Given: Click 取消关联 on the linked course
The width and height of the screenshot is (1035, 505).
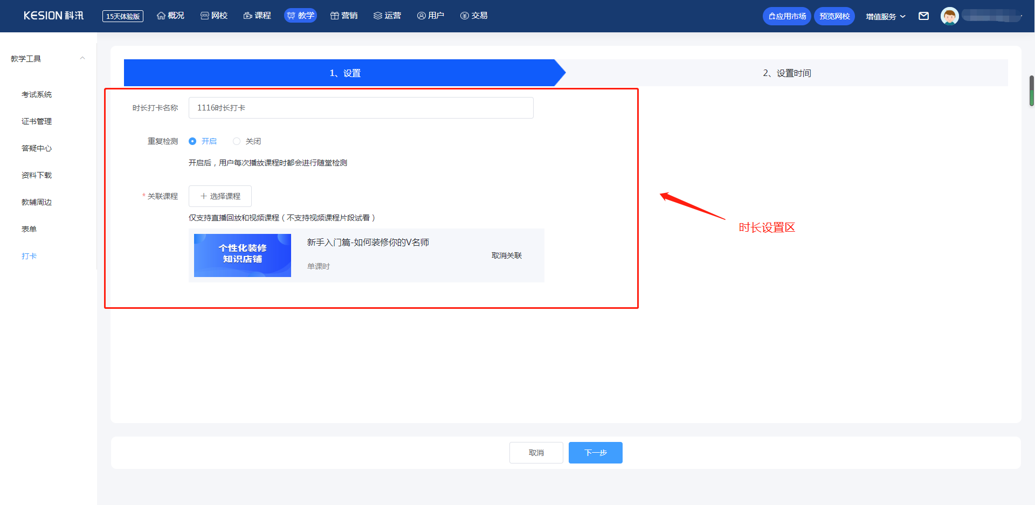Looking at the screenshot, I should 506,255.
